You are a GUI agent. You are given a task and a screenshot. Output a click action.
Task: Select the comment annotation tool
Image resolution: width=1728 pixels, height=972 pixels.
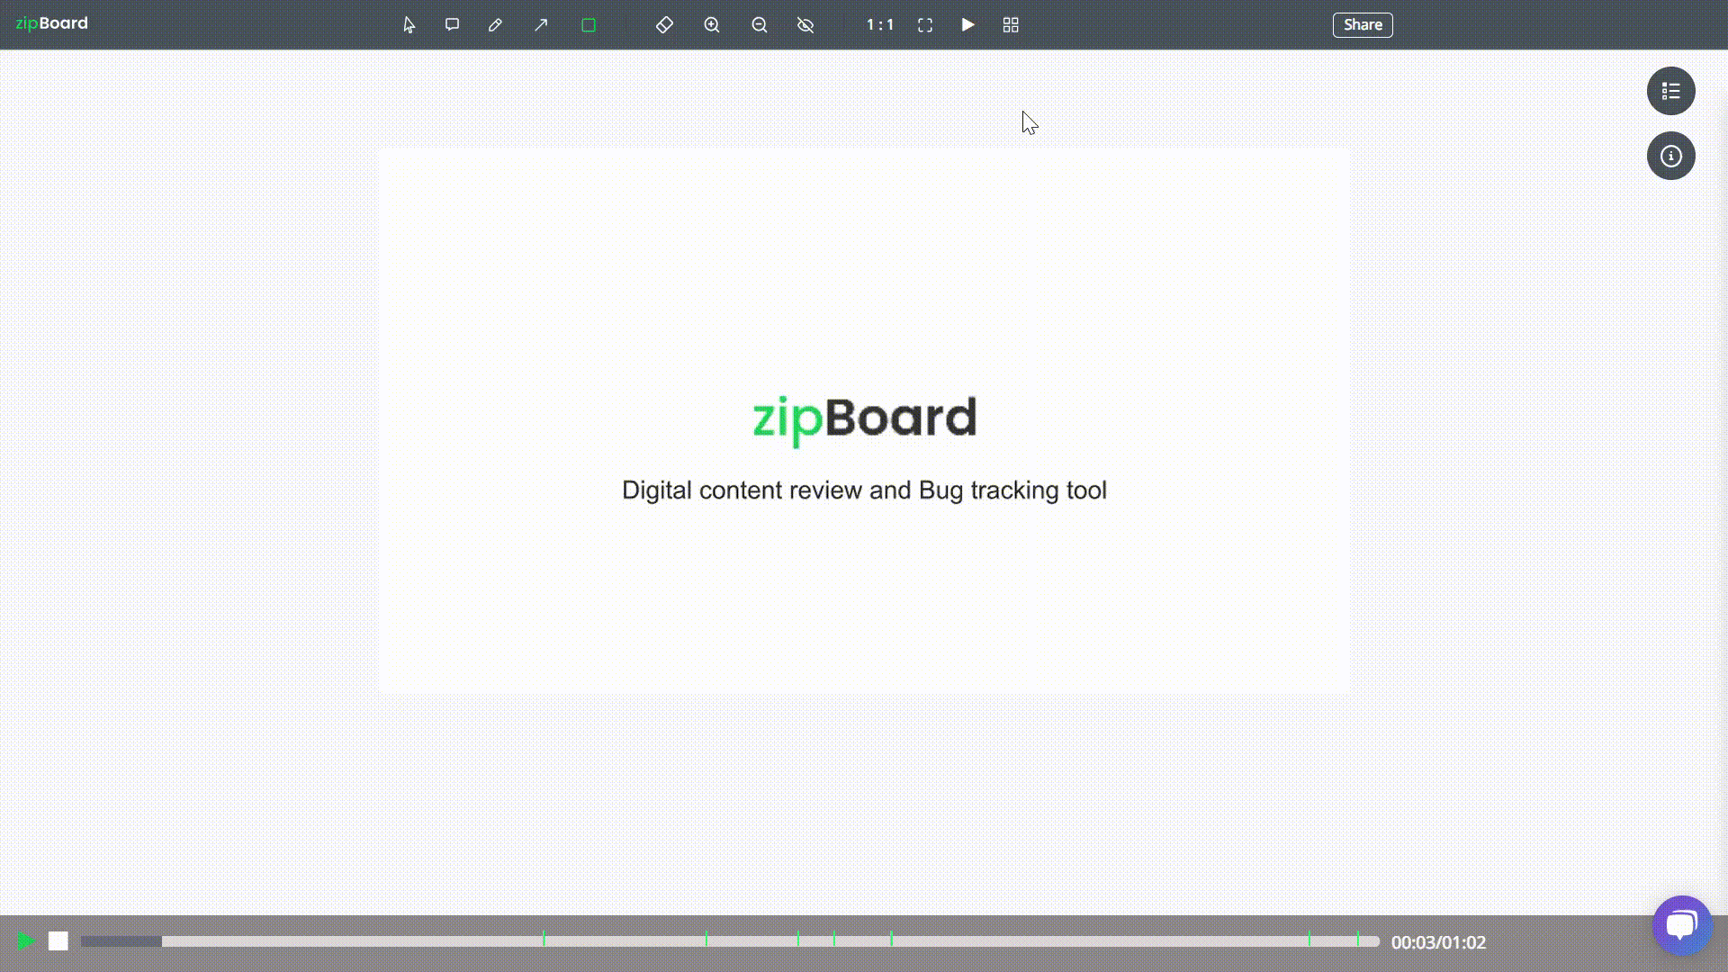tap(452, 25)
